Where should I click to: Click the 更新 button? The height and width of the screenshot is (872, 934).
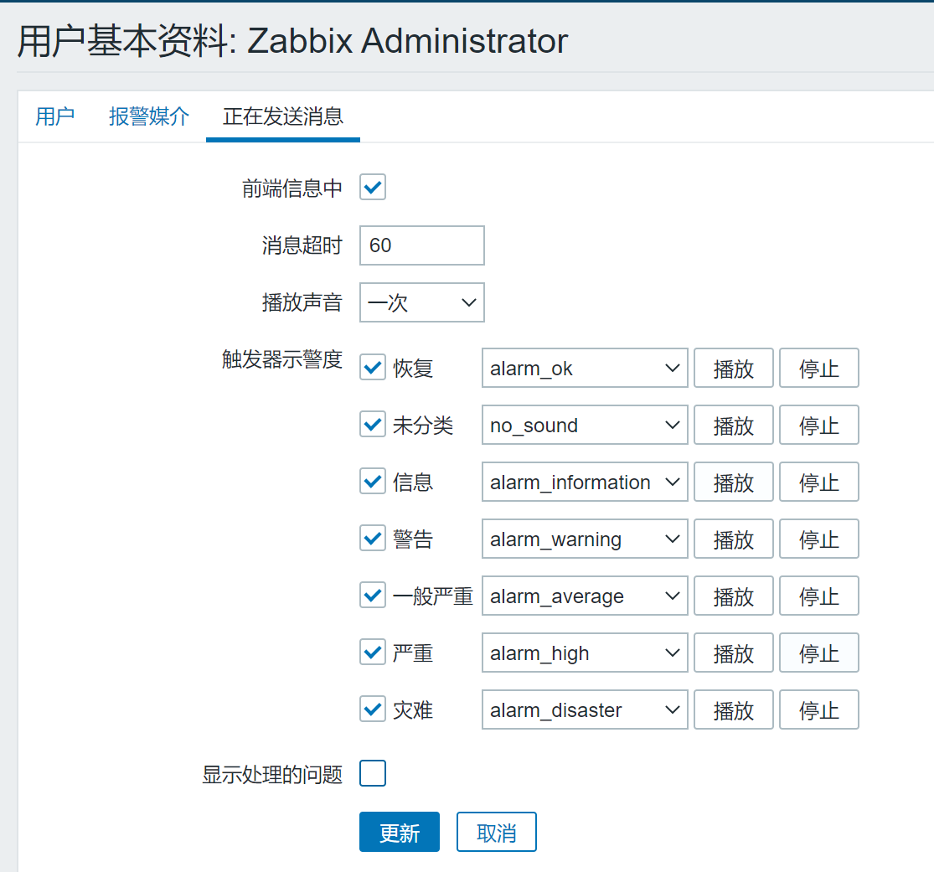click(x=399, y=832)
